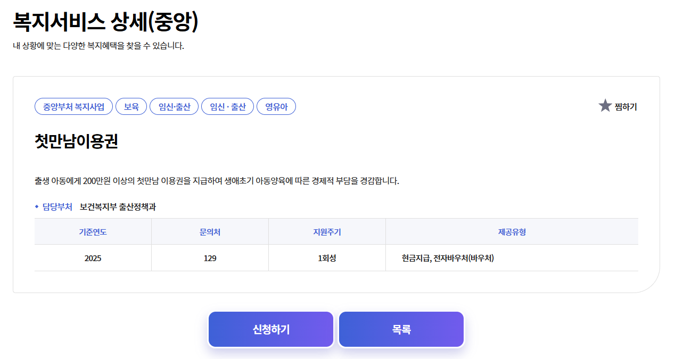Screen dimensions: 675x359
Task: Click the 문의처 column header
Action: point(210,232)
